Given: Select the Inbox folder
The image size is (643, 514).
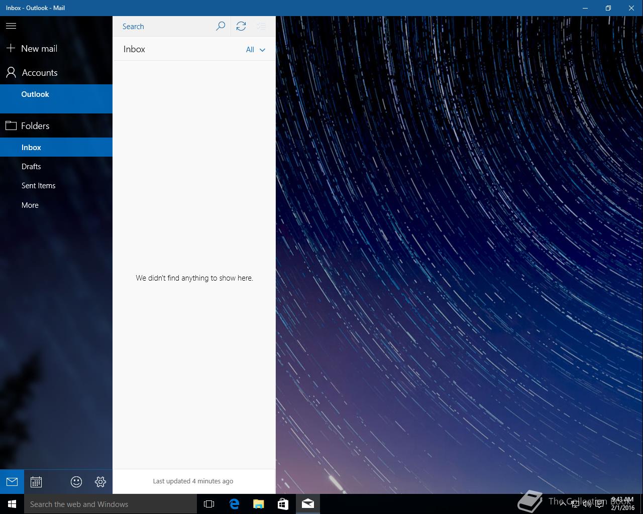Looking at the screenshot, I should (x=31, y=148).
